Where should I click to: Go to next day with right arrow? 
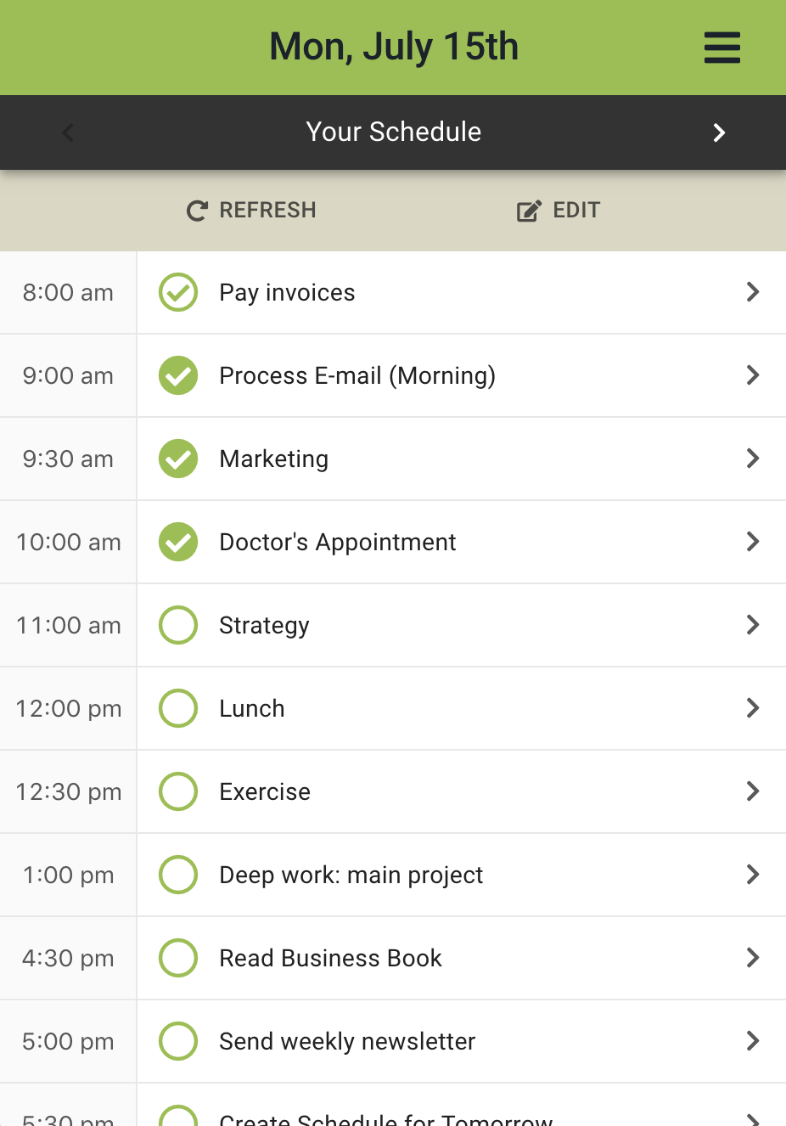pyautogui.click(x=719, y=132)
